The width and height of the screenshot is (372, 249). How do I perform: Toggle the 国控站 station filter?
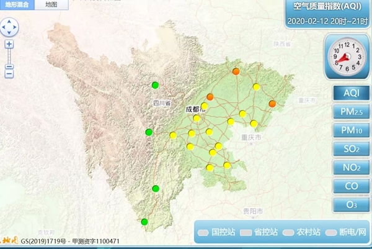[216, 232]
